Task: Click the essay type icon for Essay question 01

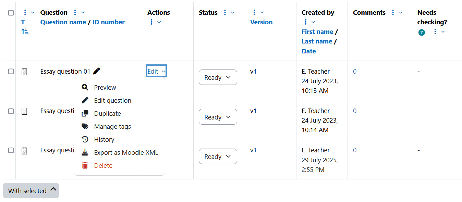Action: coord(24,72)
